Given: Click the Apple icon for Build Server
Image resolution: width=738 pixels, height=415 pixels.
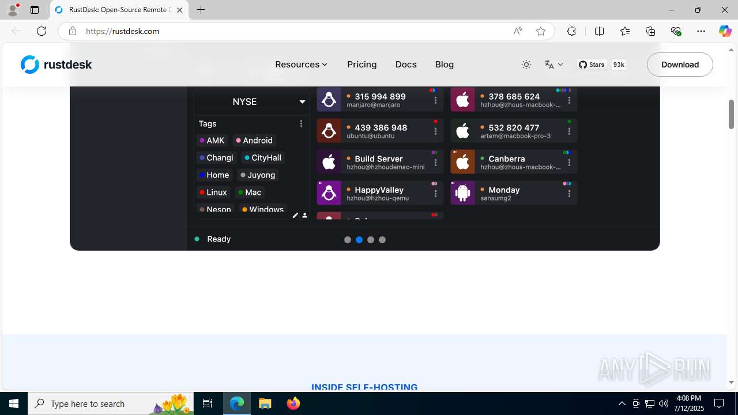Looking at the screenshot, I should click(x=329, y=162).
